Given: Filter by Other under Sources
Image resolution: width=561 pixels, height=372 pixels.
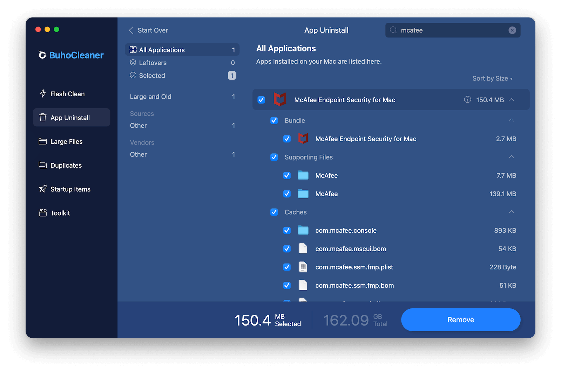Looking at the screenshot, I should (182, 125).
